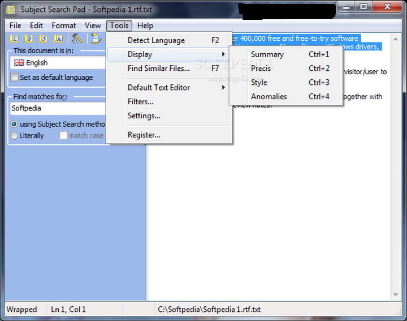Open the Format menu

coord(63,25)
